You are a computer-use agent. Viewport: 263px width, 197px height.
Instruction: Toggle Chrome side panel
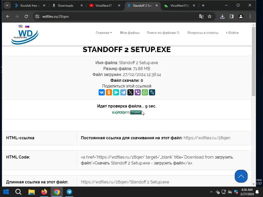point(232,16)
